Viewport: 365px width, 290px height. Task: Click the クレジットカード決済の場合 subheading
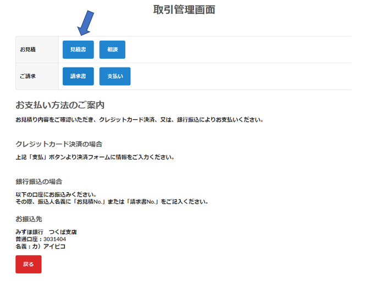[59, 144]
